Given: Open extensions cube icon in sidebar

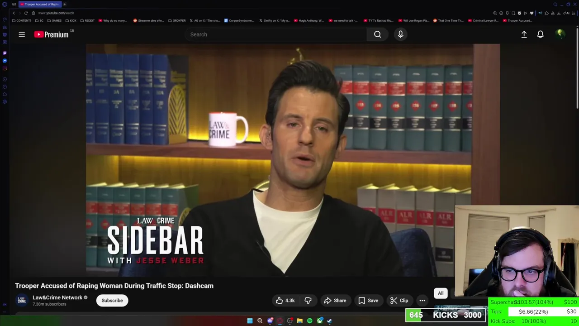Looking at the screenshot, I should pyautogui.click(x=5, y=94).
